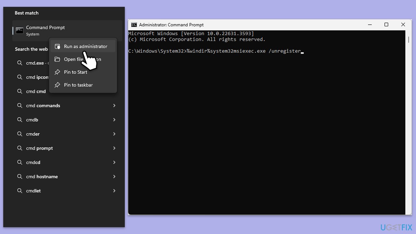The width and height of the screenshot is (416, 234).
Task: Expand the cmdlet suggestion arrow
Action: pyautogui.click(x=114, y=191)
